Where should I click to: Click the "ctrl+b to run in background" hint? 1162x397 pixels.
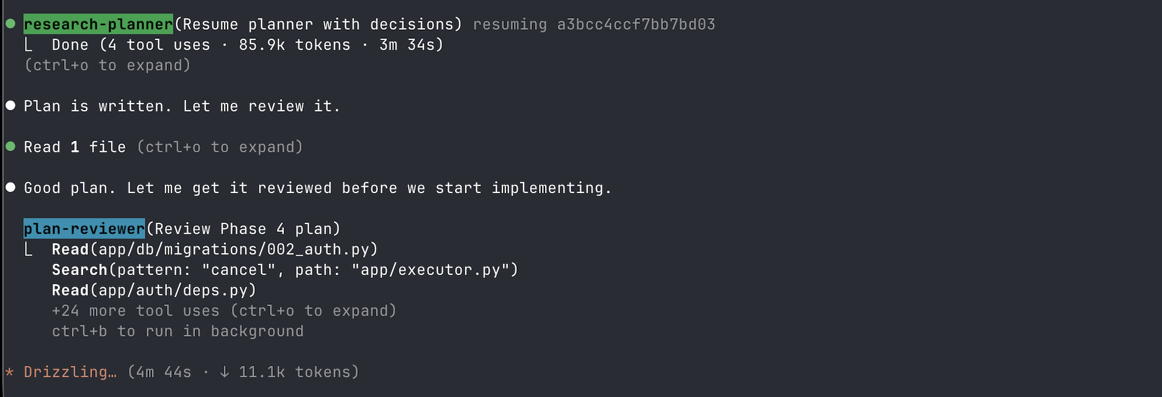178,331
